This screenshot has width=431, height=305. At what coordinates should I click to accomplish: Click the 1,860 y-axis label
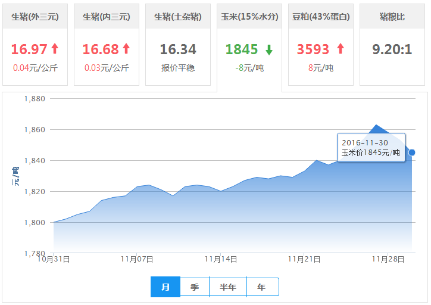[35, 129]
